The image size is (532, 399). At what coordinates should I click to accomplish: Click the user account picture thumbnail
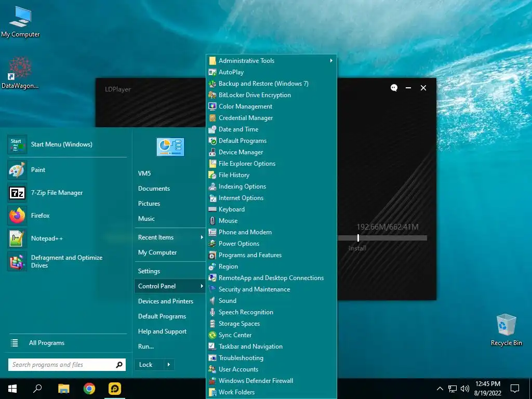click(x=170, y=147)
